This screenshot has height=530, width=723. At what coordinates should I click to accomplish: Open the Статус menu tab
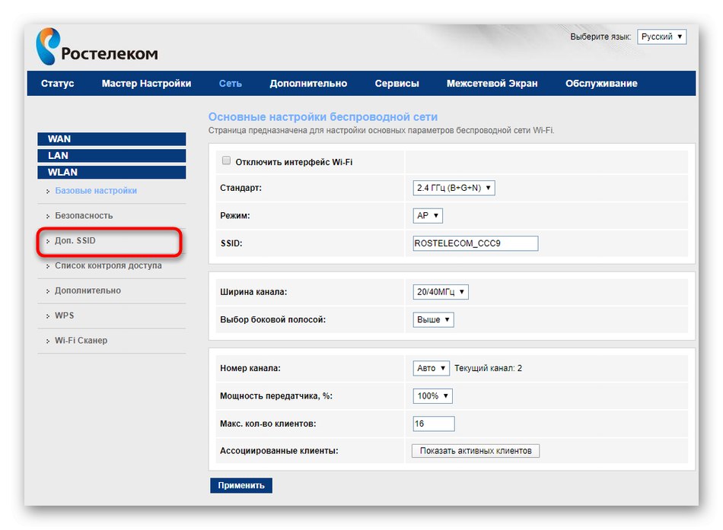point(58,84)
